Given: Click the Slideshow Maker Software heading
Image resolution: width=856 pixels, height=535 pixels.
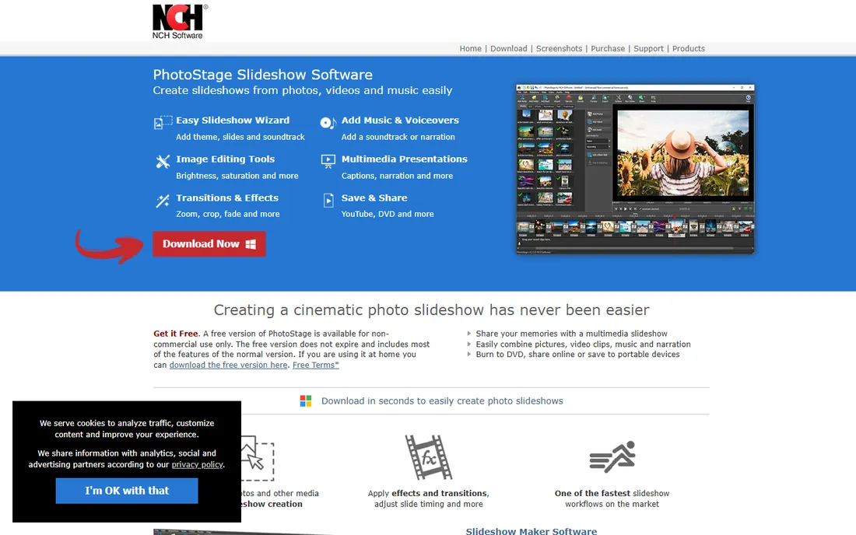Looking at the screenshot, I should pos(531,530).
